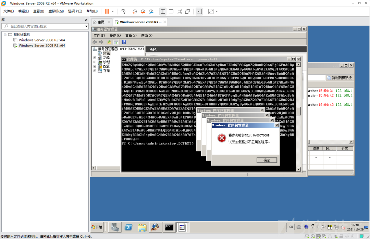Pause the virtual machine with orange pause icon
The image size is (370, 239).
[107, 11]
